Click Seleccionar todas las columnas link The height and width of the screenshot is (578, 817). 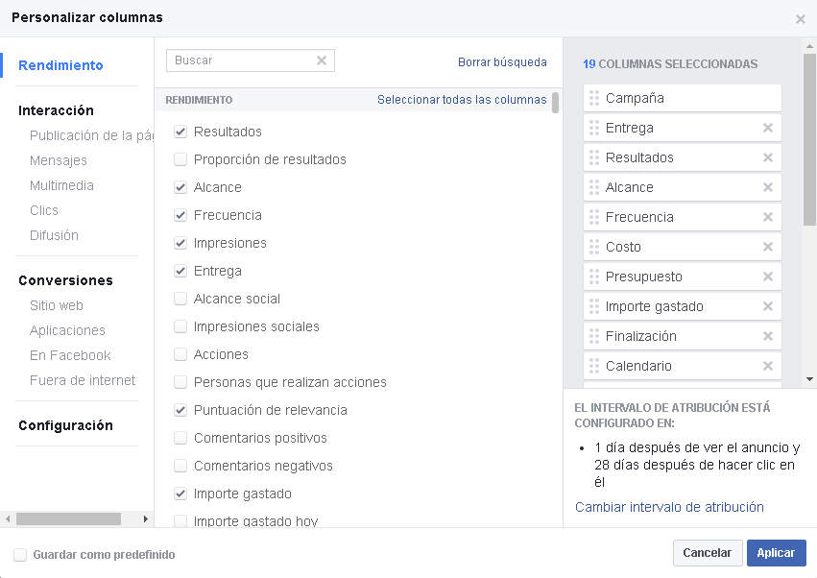tap(462, 100)
